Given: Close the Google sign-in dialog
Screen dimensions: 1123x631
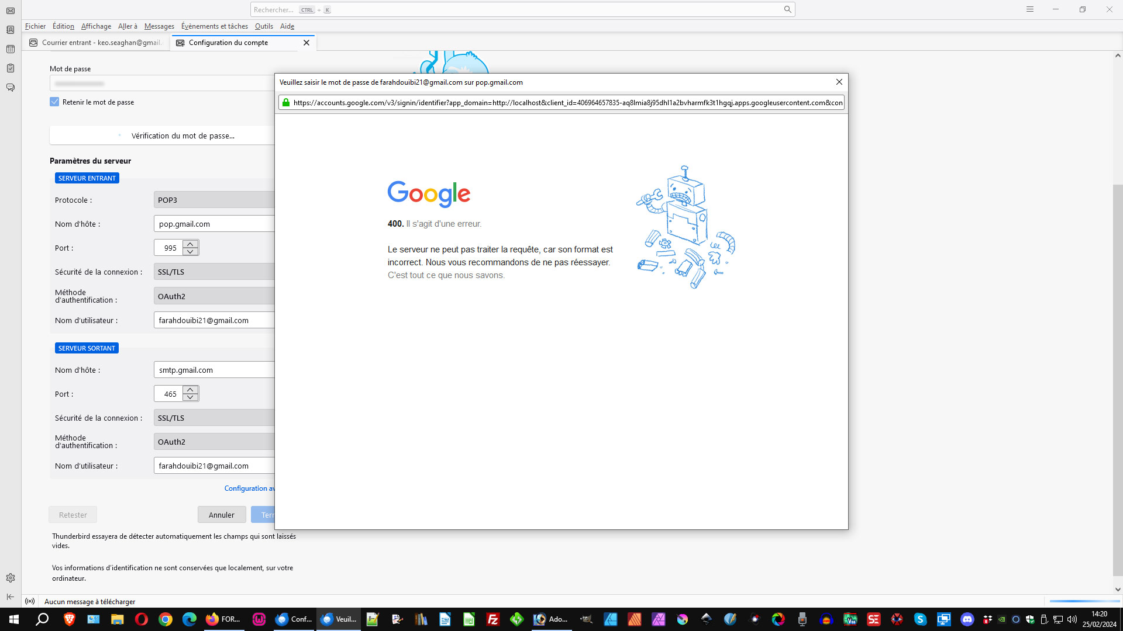Looking at the screenshot, I should [x=839, y=82].
